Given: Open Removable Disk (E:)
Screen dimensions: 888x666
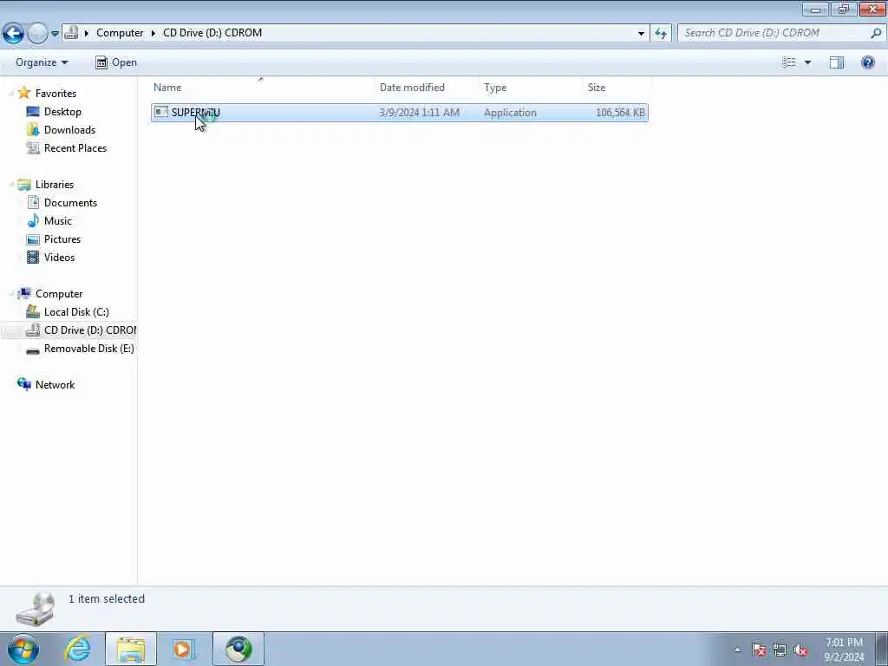Looking at the screenshot, I should click(89, 349).
